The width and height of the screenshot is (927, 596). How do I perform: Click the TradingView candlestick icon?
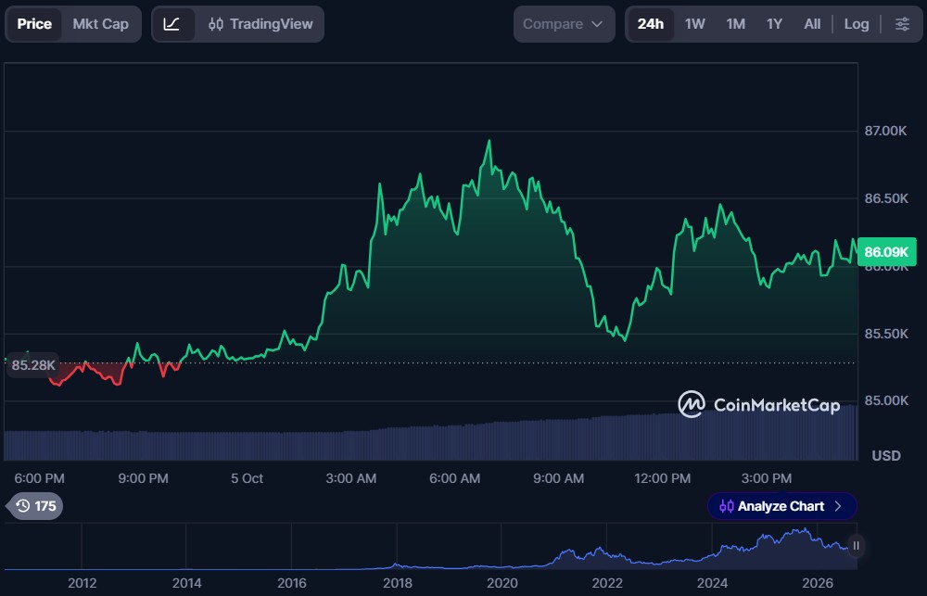pyautogui.click(x=216, y=24)
